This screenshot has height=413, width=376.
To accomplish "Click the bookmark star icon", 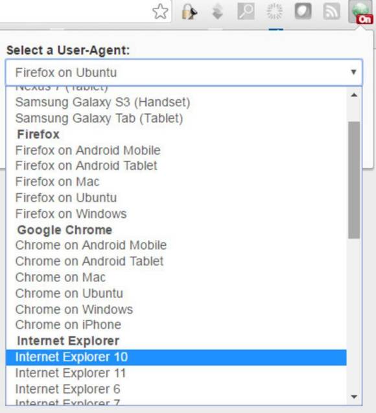I will 160,12.
